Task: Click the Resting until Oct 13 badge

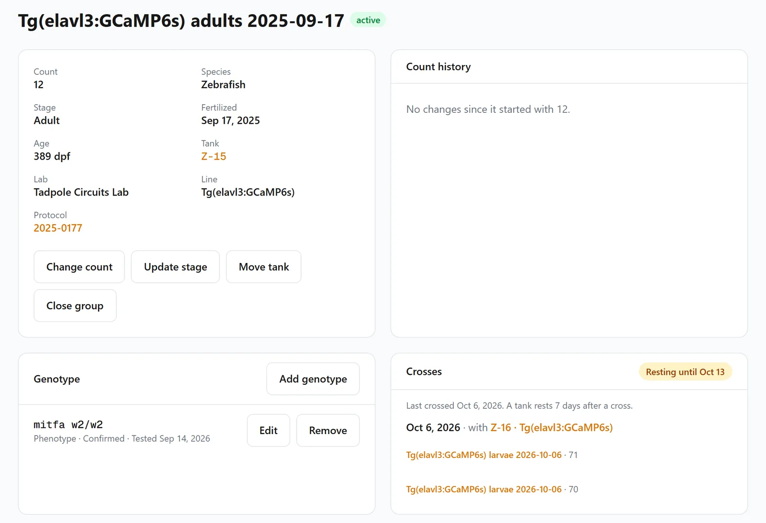Action: (685, 372)
